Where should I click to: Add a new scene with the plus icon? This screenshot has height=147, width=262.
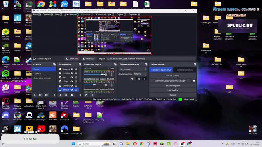coord(35,95)
